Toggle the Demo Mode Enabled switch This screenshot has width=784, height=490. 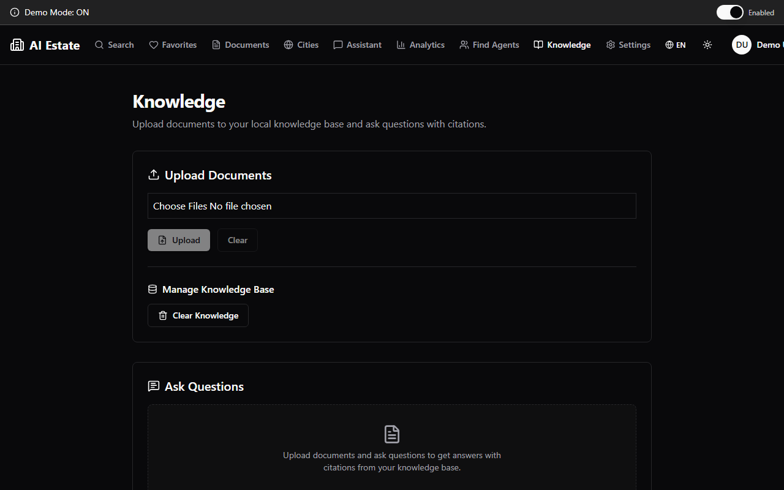pos(729,12)
